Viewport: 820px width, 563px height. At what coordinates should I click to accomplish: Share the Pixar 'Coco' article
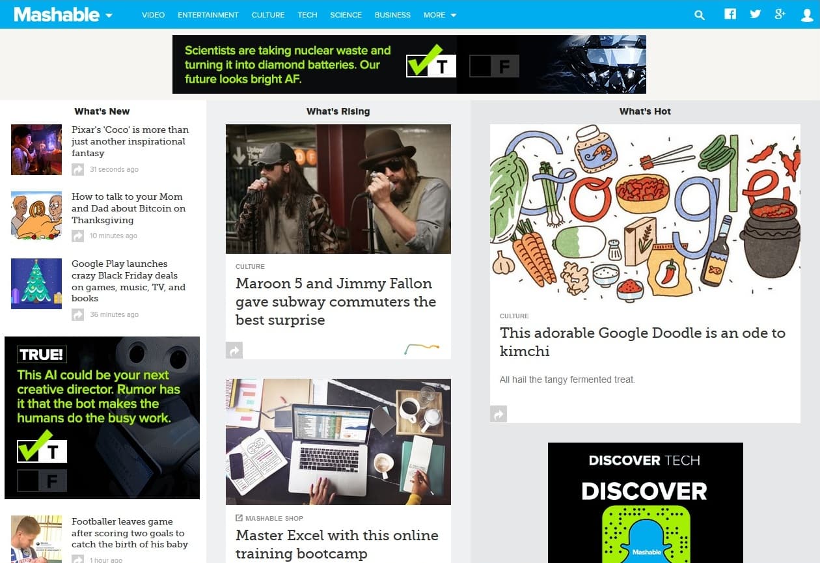point(78,169)
